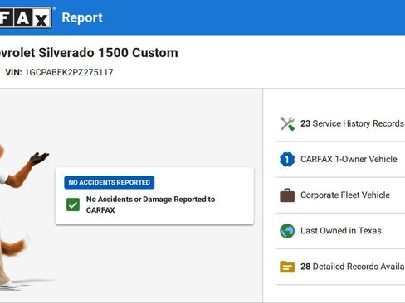Click the VIN number 1GCPABEK2PZ275117
This screenshot has width=405, height=303.
(69, 72)
